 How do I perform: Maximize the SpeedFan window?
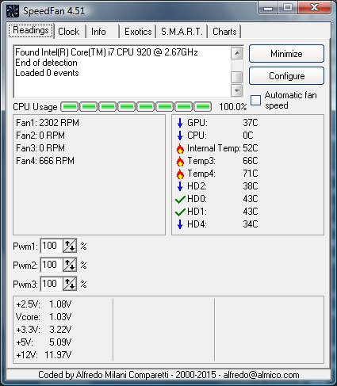click(288, 7)
